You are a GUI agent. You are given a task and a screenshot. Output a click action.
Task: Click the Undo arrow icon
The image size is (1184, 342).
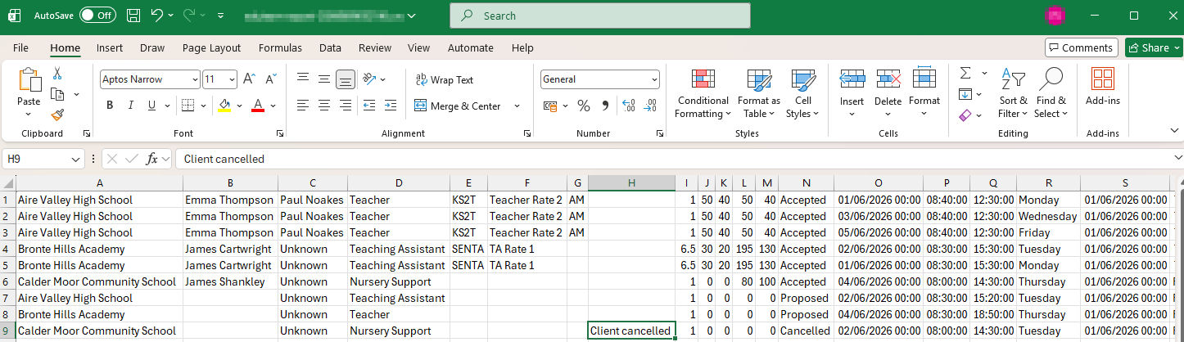(157, 16)
